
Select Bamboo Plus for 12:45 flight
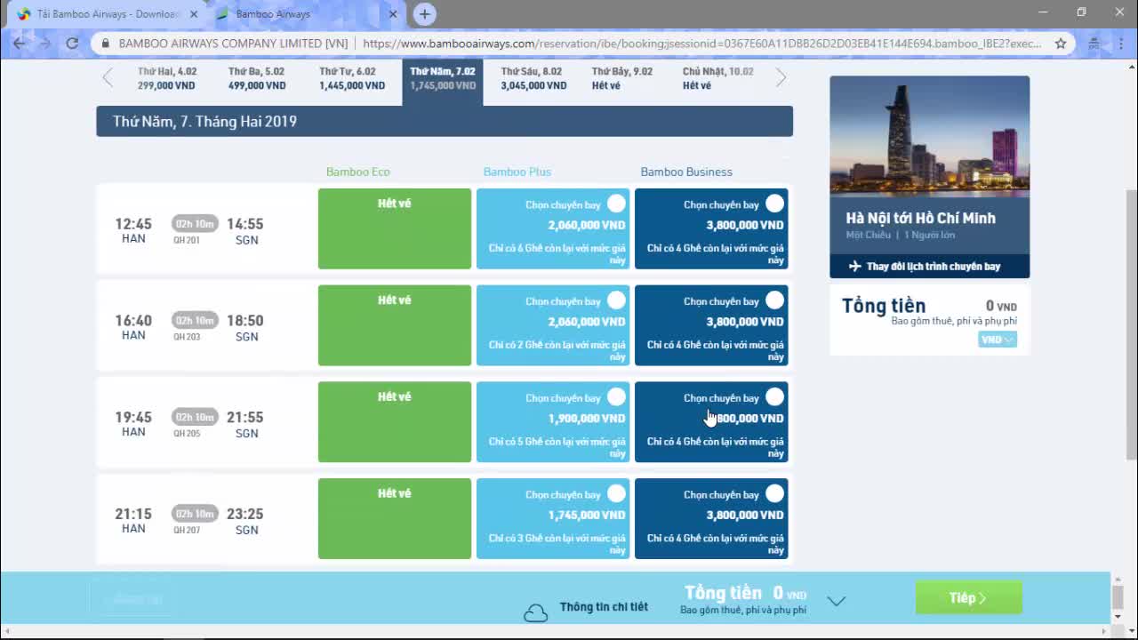point(616,204)
